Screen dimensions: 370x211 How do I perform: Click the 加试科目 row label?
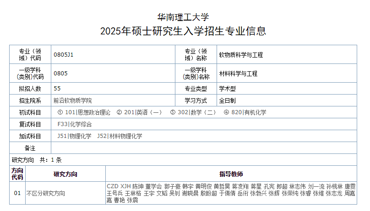[30, 136]
